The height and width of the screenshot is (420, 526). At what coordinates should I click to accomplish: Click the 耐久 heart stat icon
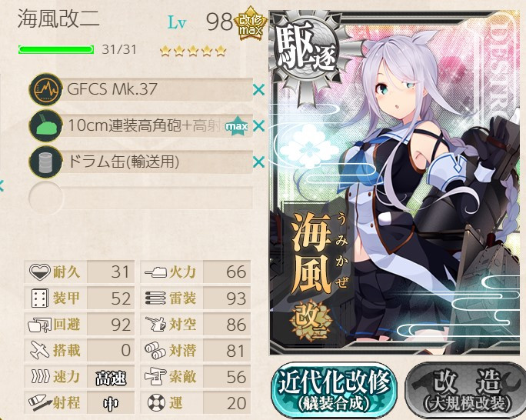[39, 272]
